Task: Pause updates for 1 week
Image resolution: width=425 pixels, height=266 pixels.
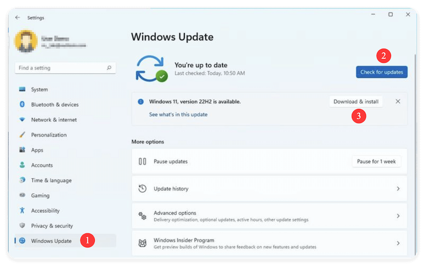Action: [376, 162]
